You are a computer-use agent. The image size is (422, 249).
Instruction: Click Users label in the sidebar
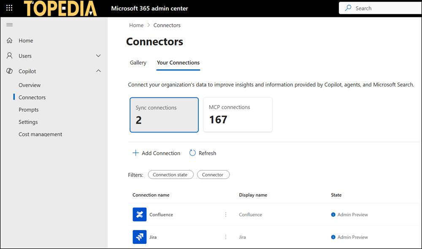click(x=25, y=56)
